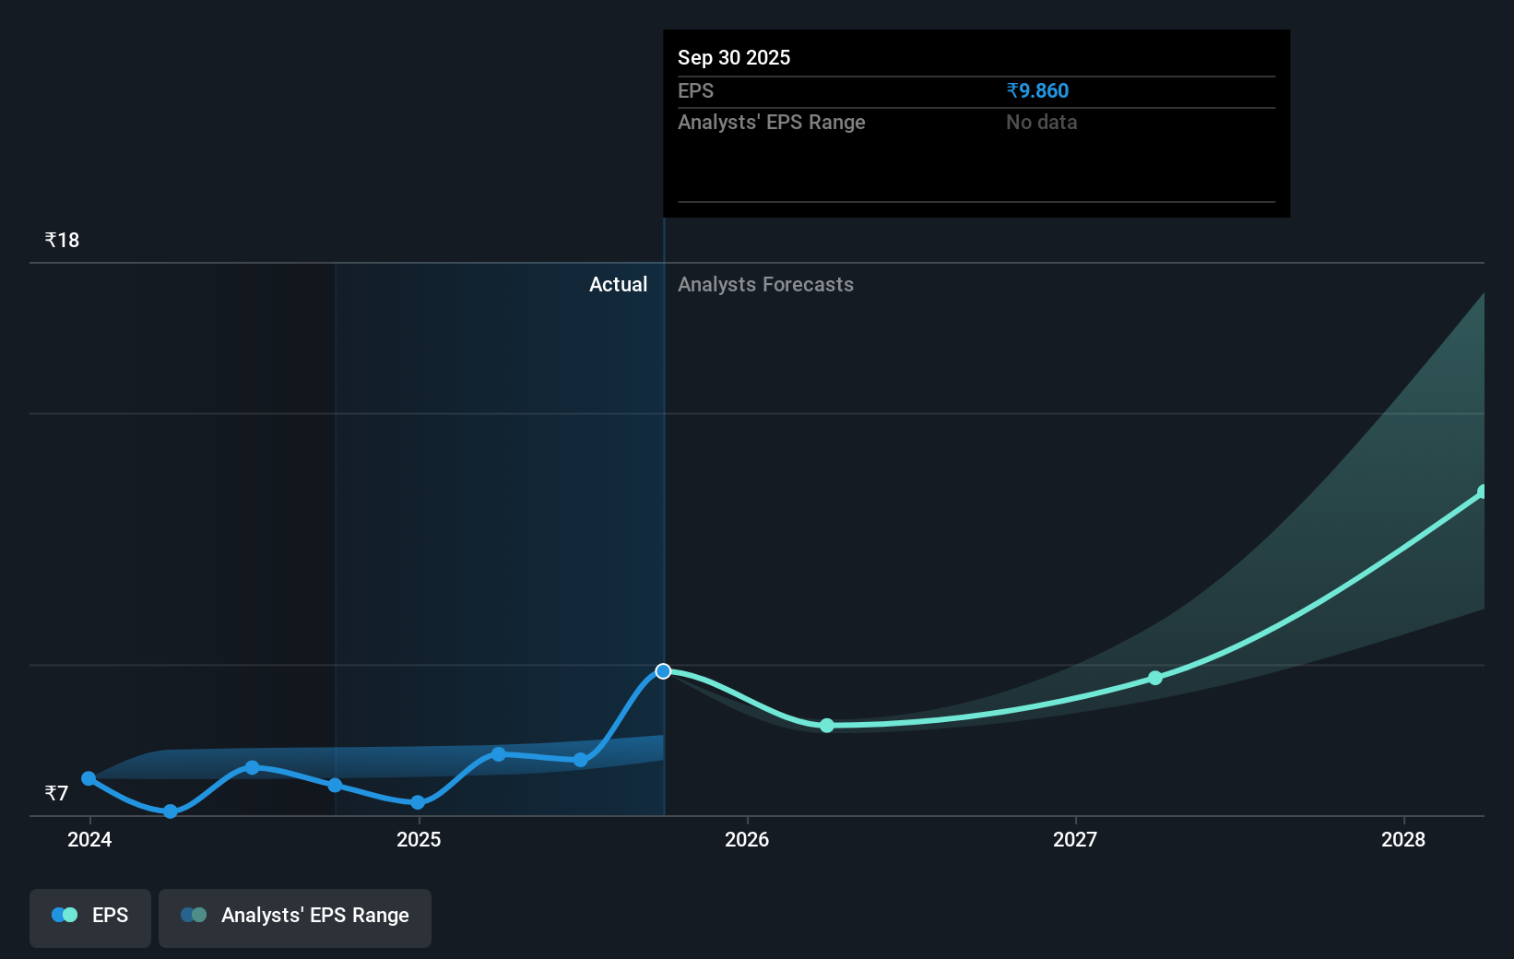Select the highlighted Sep 30 2025 EPS point
This screenshot has width=1514, height=959.
point(663,671)
